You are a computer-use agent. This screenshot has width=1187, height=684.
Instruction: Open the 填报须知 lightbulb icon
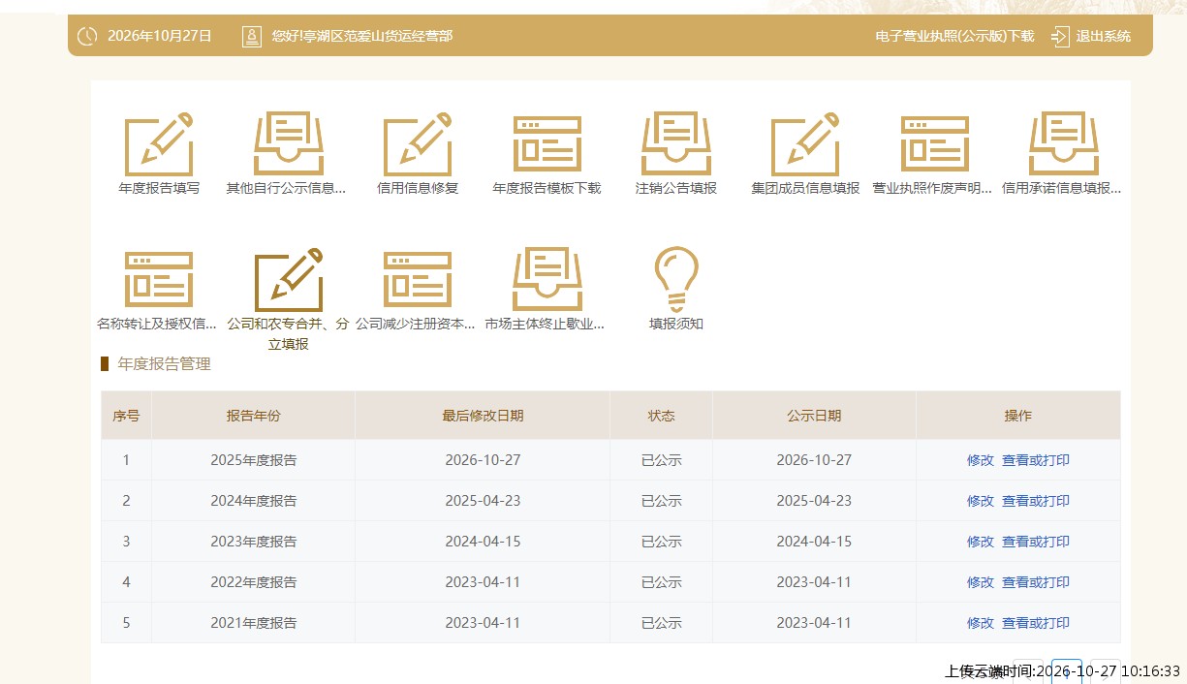pyautogui.click(x=676, y=278)
